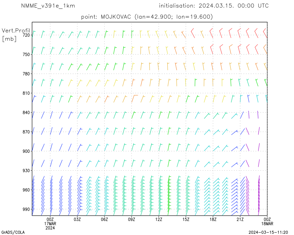Click the 2024-03-15-11:20 timestamp
294x235 pixels.
click(268, 232)
